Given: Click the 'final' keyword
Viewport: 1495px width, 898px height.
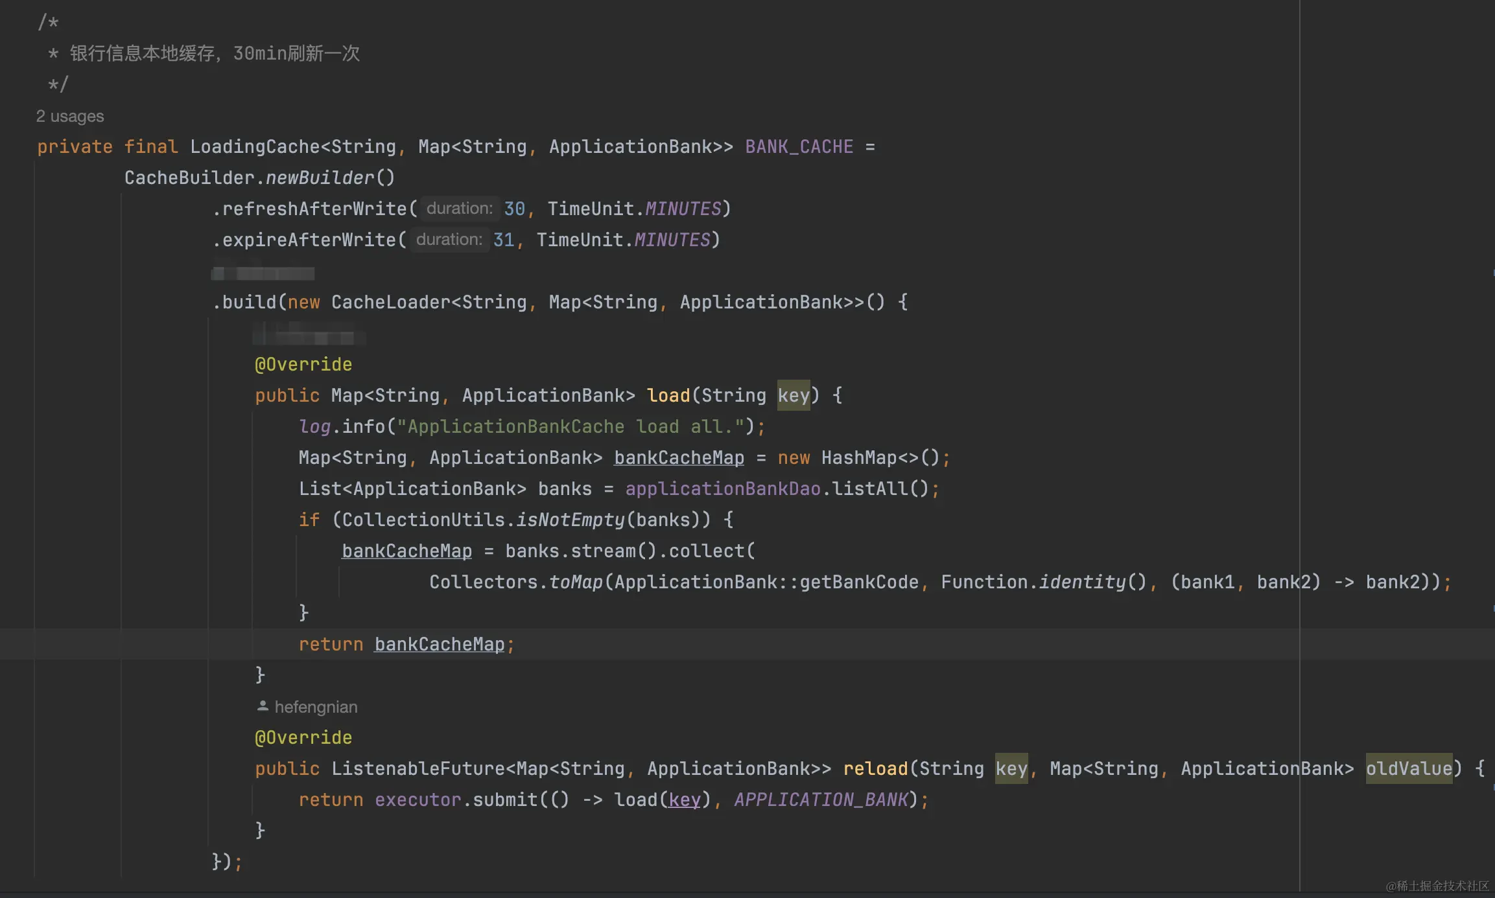Looking at the screenshot, I should (150, 146).
